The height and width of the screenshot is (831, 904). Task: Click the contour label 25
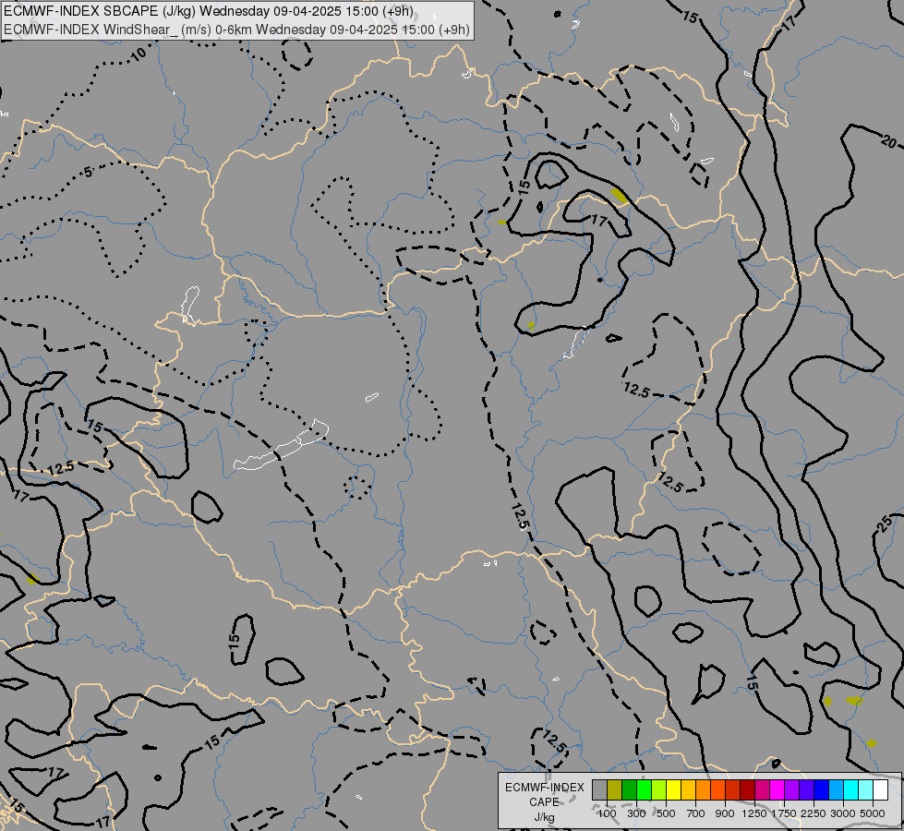[x=885, y=524]
